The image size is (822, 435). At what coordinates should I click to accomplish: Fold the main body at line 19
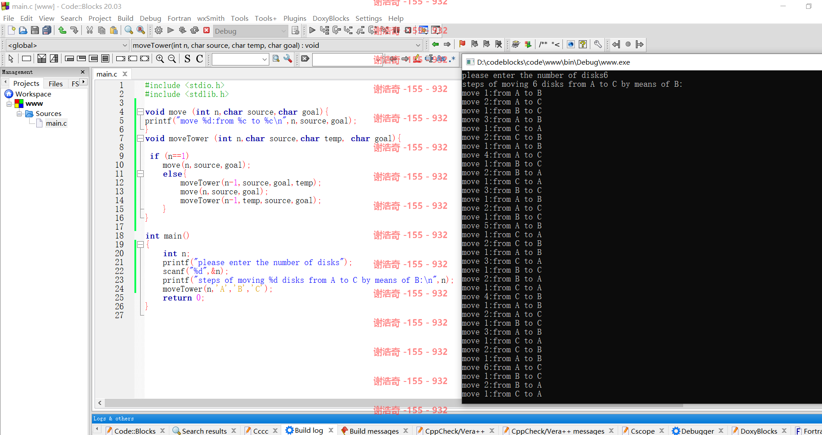coord(140,244)
